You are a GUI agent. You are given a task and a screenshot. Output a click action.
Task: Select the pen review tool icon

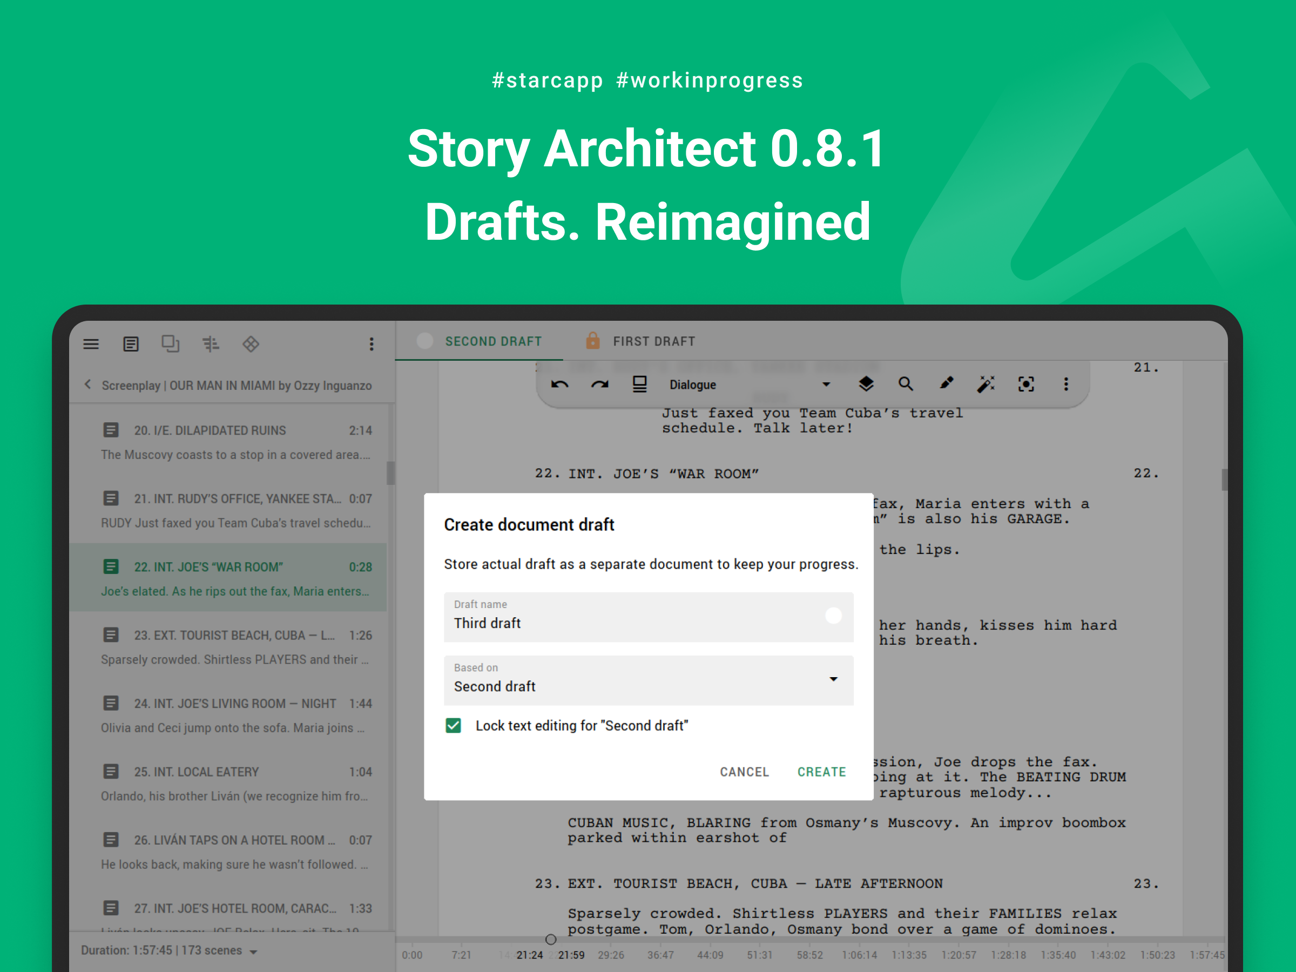(946, 384)
